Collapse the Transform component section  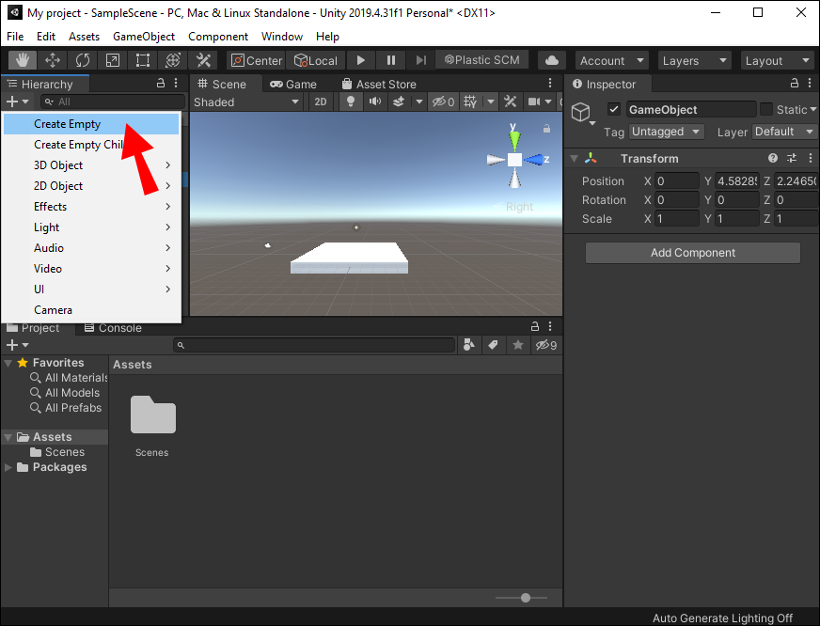575,159
